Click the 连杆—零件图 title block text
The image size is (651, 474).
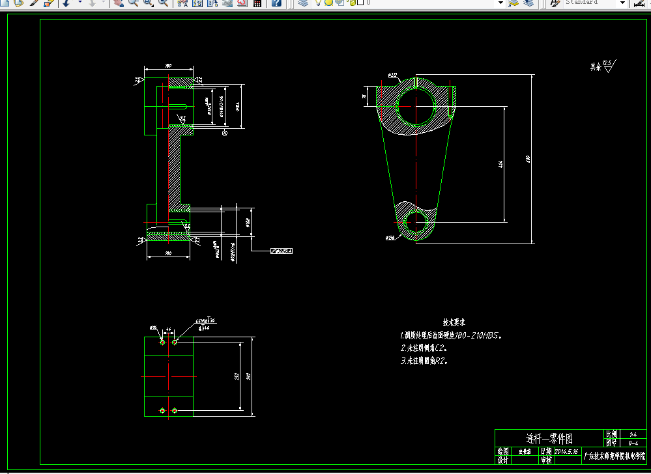point(549,438)
